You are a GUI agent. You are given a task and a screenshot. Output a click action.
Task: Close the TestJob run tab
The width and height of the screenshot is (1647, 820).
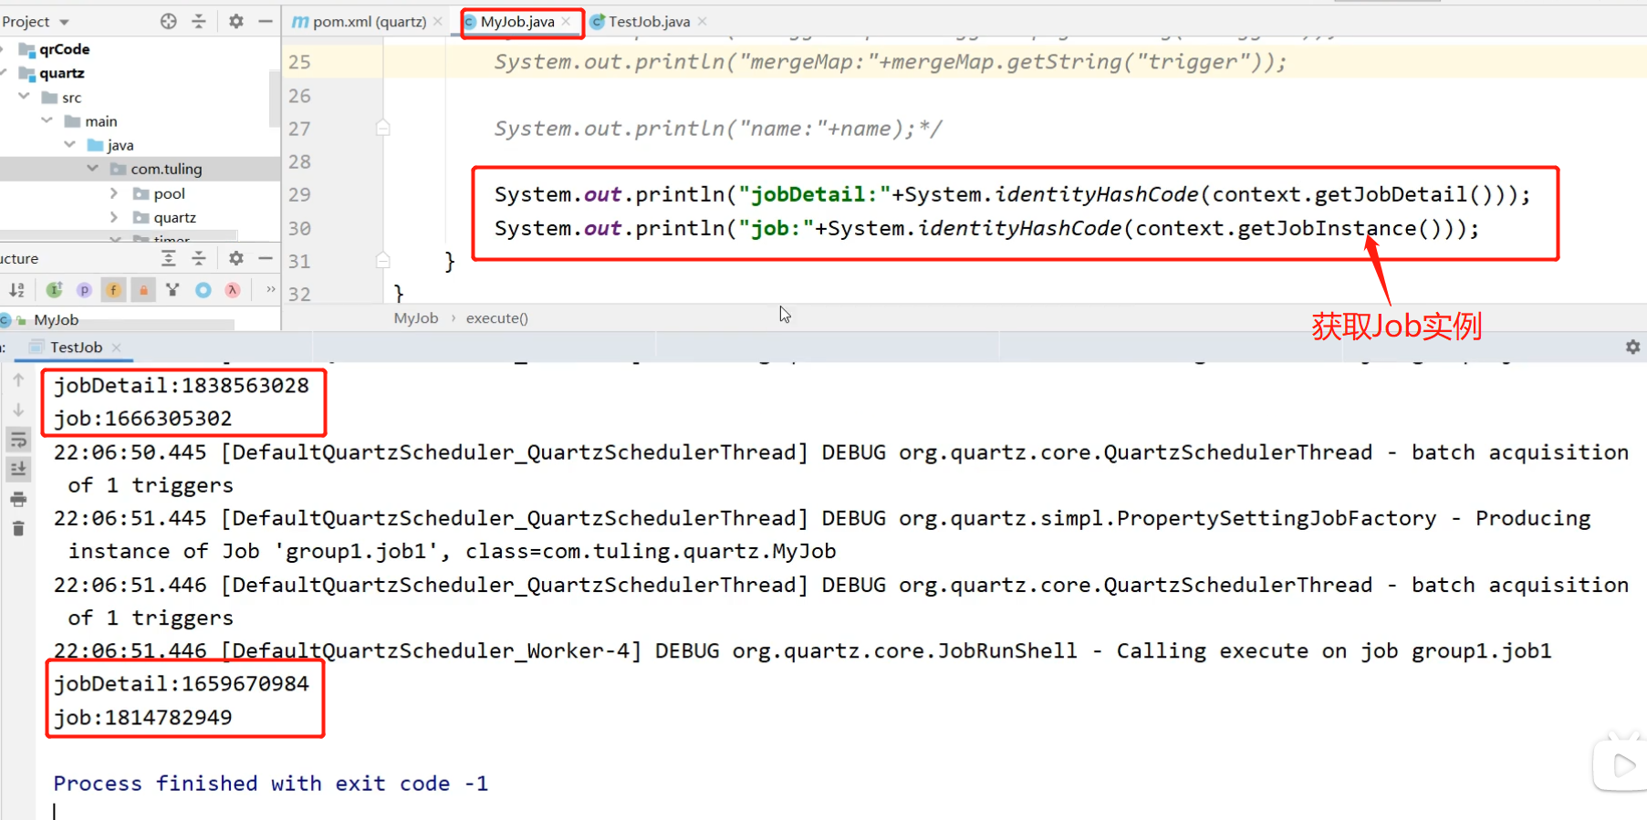coord(116,348)
